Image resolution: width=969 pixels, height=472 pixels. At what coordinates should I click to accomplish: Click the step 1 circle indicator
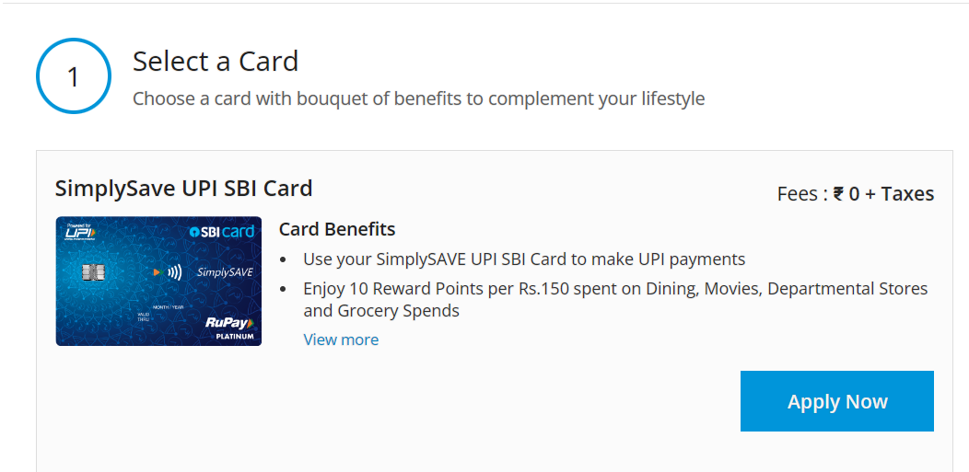click(74, 76)
